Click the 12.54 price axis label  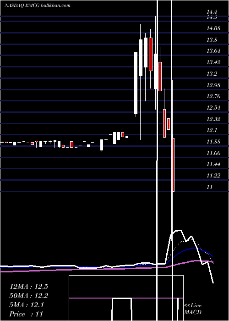[213, 108]
